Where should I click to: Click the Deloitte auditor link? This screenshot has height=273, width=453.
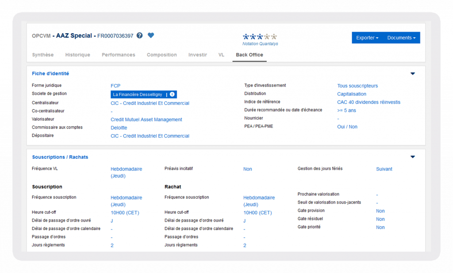coord(119,128)
